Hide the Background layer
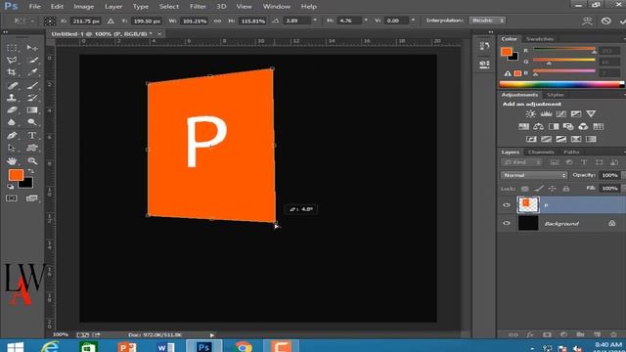The image size is (626, 352). pyautogui.click(x=507, y=224)
